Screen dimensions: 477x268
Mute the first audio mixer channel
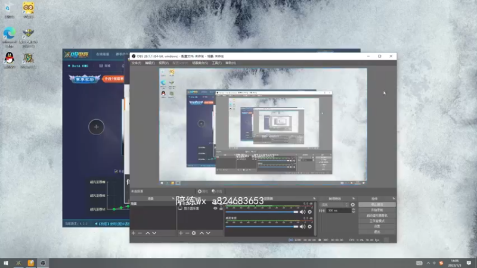302,212
